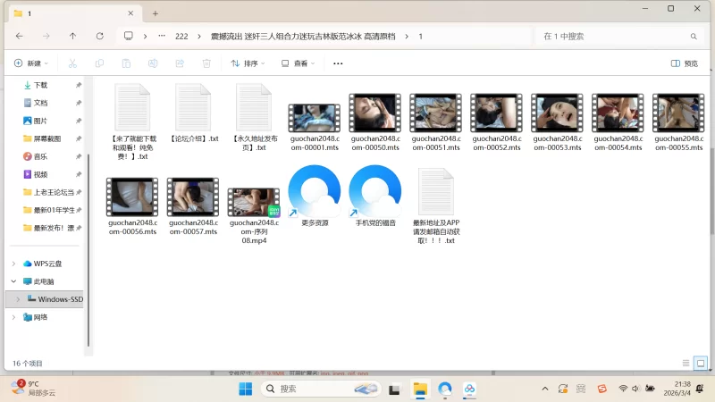Open the 查看 view dropdown

click(299, 63)
